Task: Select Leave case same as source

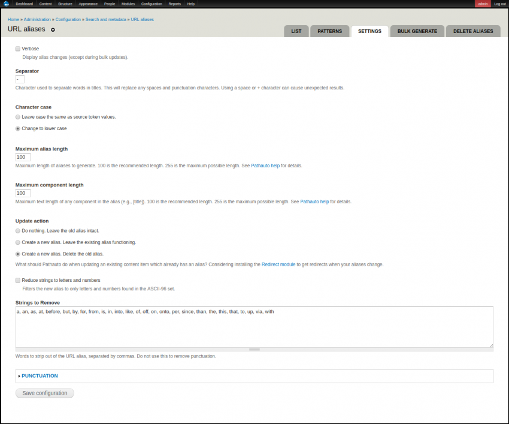Action: pos(18,117)
